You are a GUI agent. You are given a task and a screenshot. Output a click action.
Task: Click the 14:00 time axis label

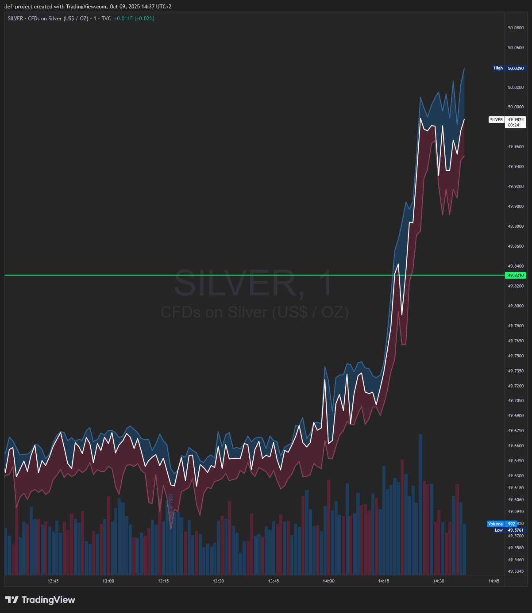click(328, 581)
